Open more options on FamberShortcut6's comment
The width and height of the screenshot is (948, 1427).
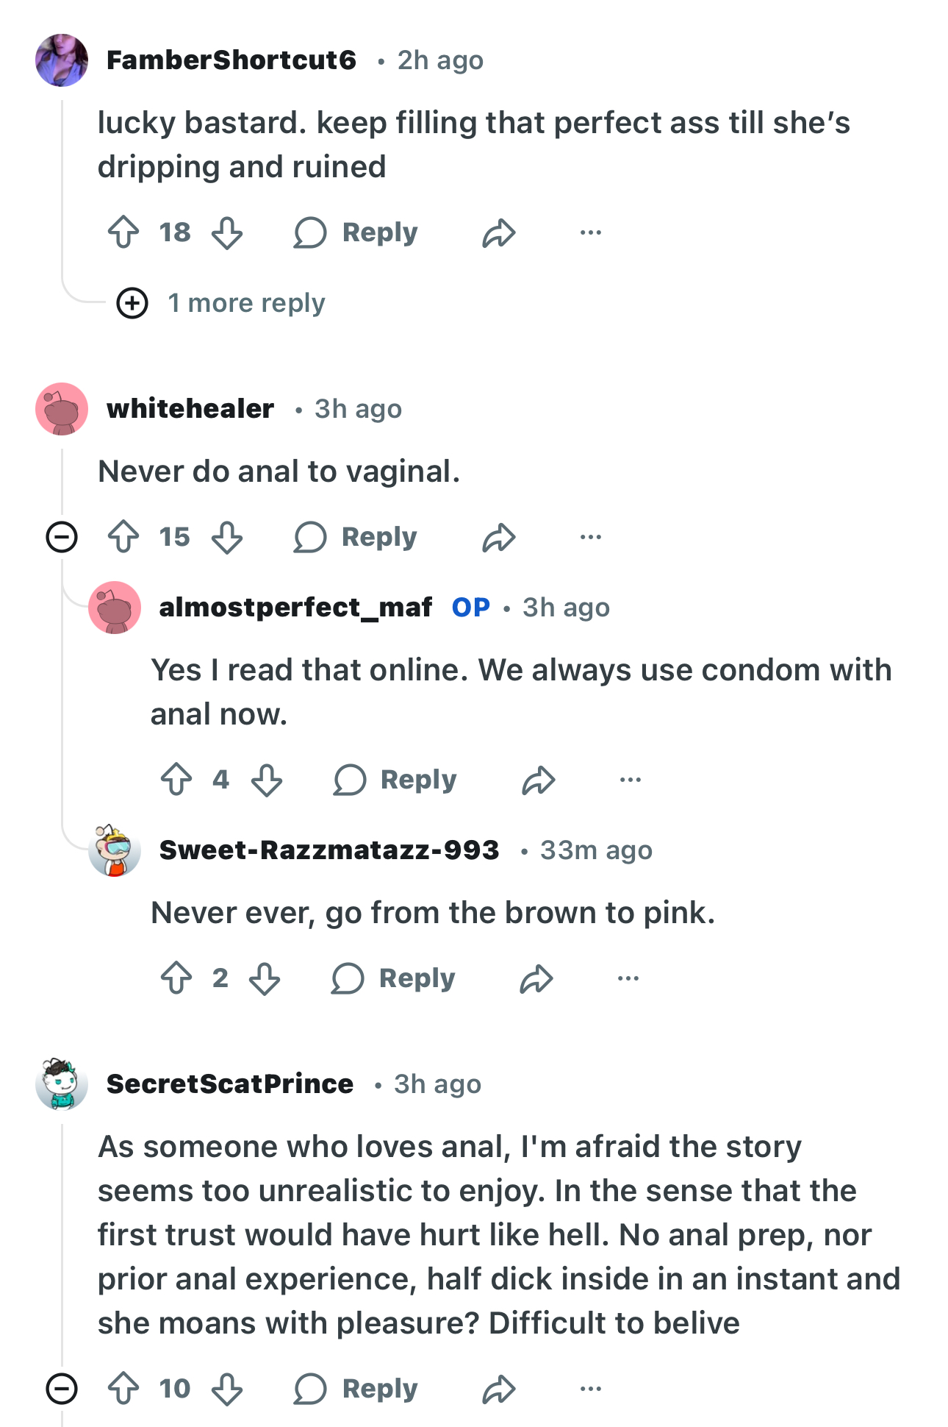[590, 232]
